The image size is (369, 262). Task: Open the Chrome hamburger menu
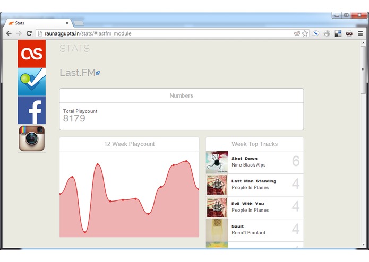click(361, 33)
